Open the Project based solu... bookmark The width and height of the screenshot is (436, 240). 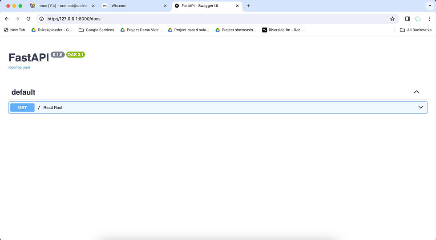click(x=189, y=30)
